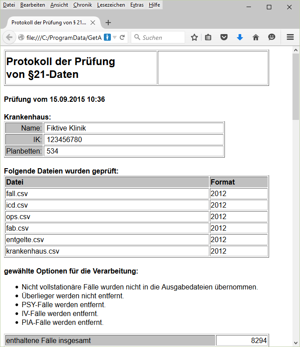Open the Hilfe menu

(154, 4)
